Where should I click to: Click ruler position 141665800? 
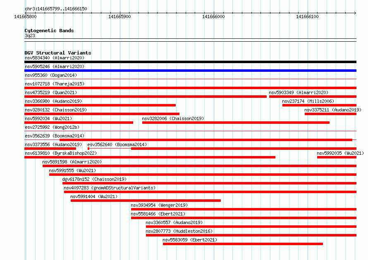(25, 17)
